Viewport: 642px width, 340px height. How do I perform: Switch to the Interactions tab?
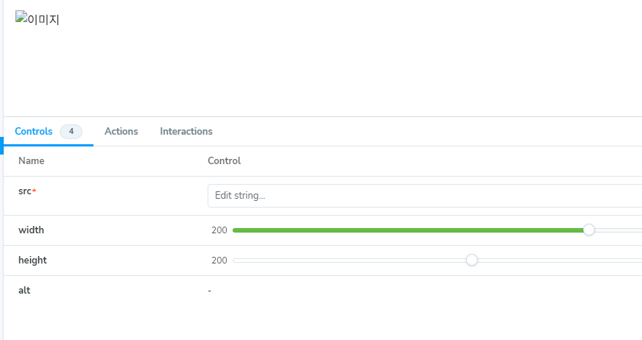click(x=186, y=131)
